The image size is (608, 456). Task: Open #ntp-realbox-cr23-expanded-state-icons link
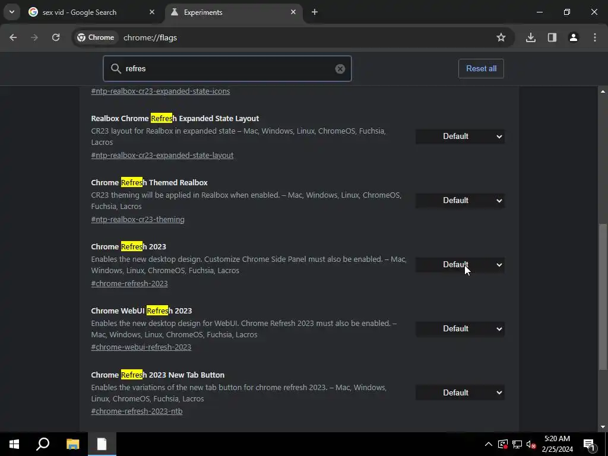pos(160,91)
